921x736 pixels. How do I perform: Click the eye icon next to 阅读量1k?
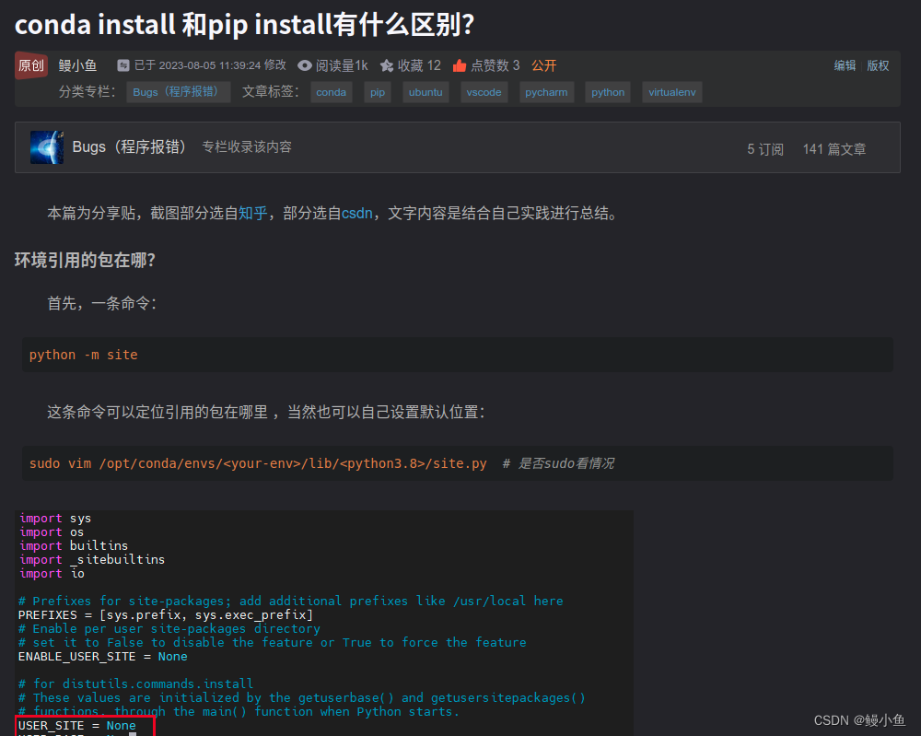coord(304,65)
